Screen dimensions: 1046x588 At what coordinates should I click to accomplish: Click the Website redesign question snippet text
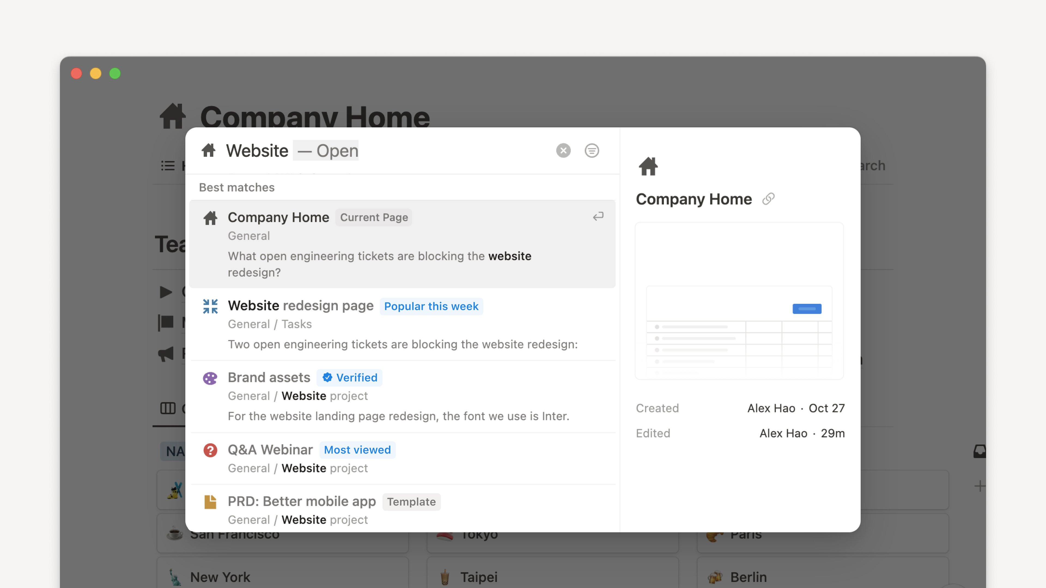coord(379,264)
